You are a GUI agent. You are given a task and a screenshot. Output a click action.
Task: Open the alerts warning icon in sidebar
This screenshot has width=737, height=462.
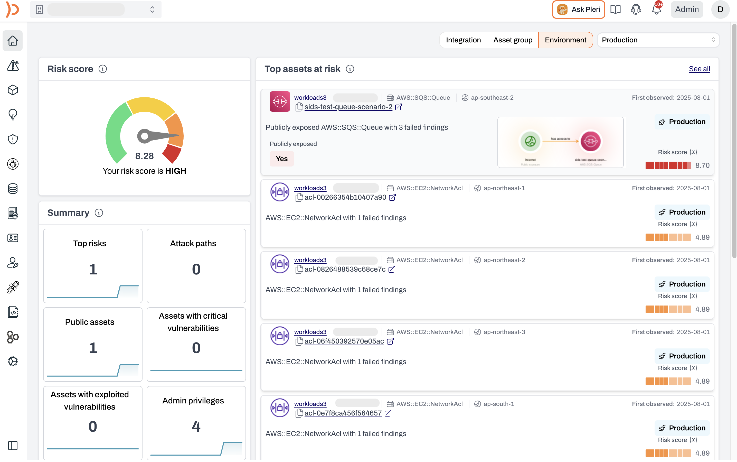(x=13, y=65)
